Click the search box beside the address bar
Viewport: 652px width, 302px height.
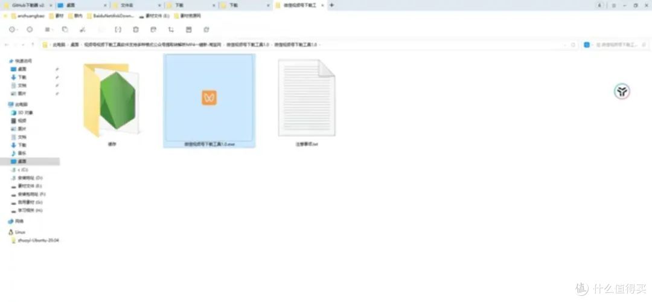[x=615, y=45]
